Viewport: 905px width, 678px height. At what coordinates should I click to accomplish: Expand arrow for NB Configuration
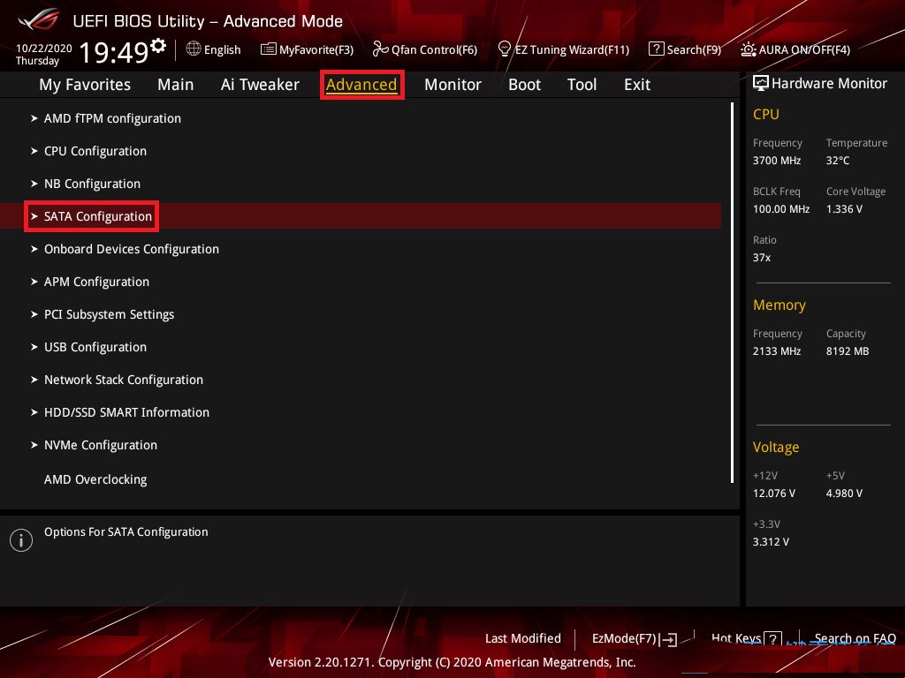point(34,184)
